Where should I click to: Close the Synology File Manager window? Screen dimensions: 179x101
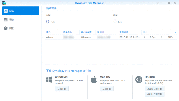(175, 3)
